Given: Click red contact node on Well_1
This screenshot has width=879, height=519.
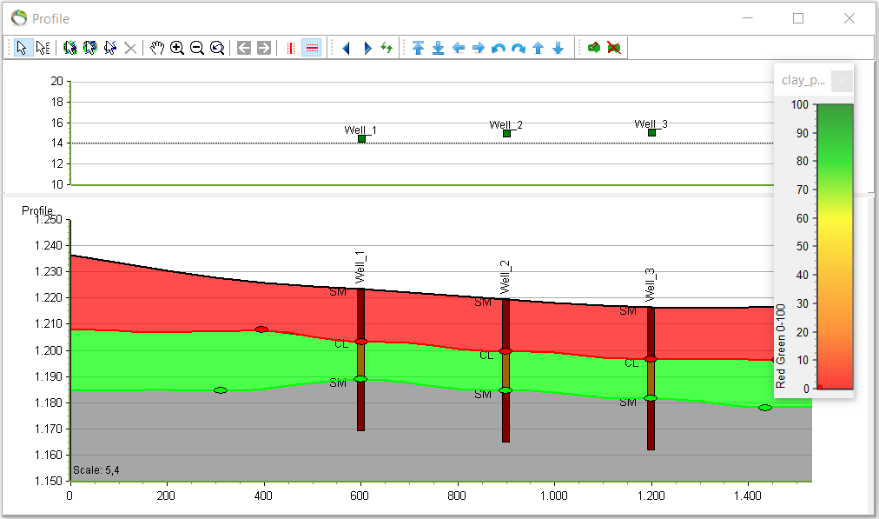Looking at the screenshot, I should 361,342.
